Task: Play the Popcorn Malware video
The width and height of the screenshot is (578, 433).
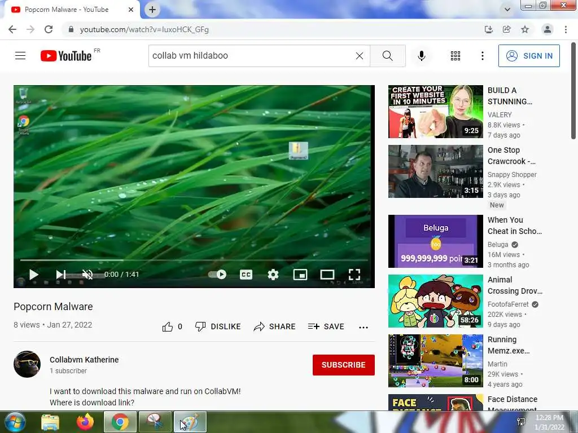Action: pyautogui.click(x=33, y=275)
